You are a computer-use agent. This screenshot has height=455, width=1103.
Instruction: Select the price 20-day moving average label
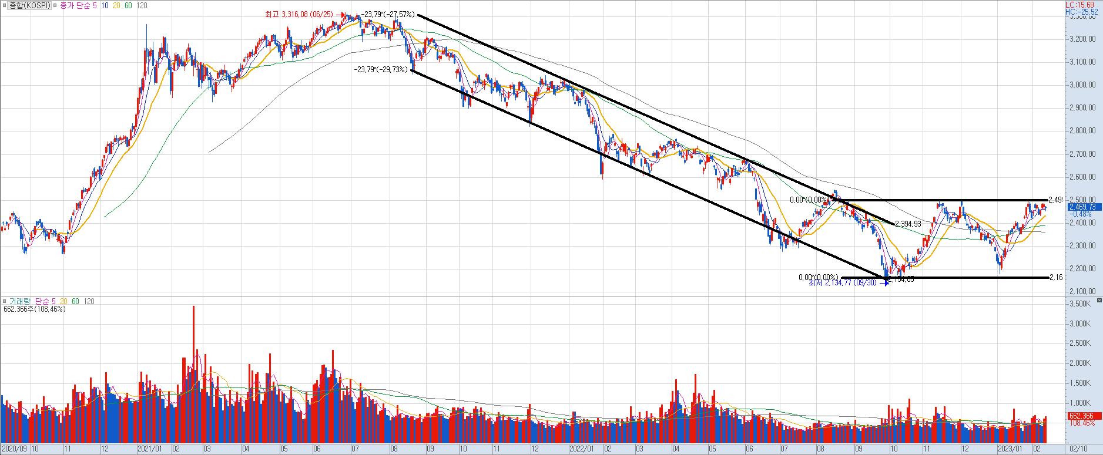tap(116, 5)
